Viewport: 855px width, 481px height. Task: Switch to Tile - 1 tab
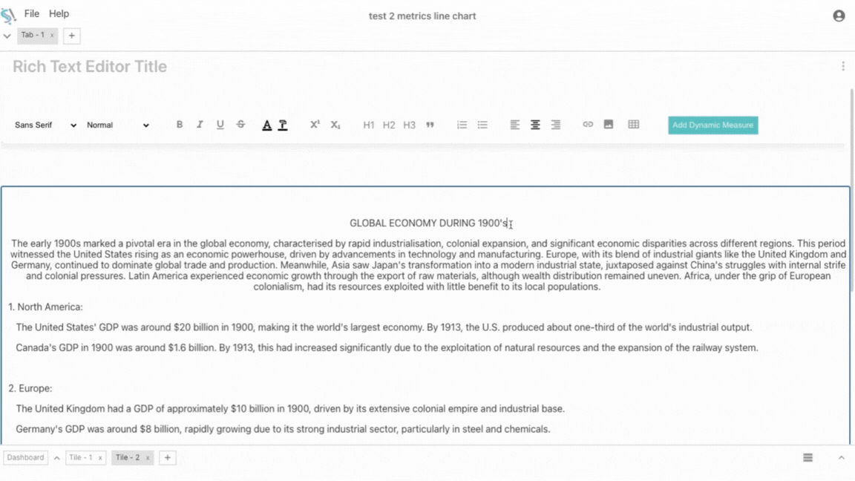81,458
